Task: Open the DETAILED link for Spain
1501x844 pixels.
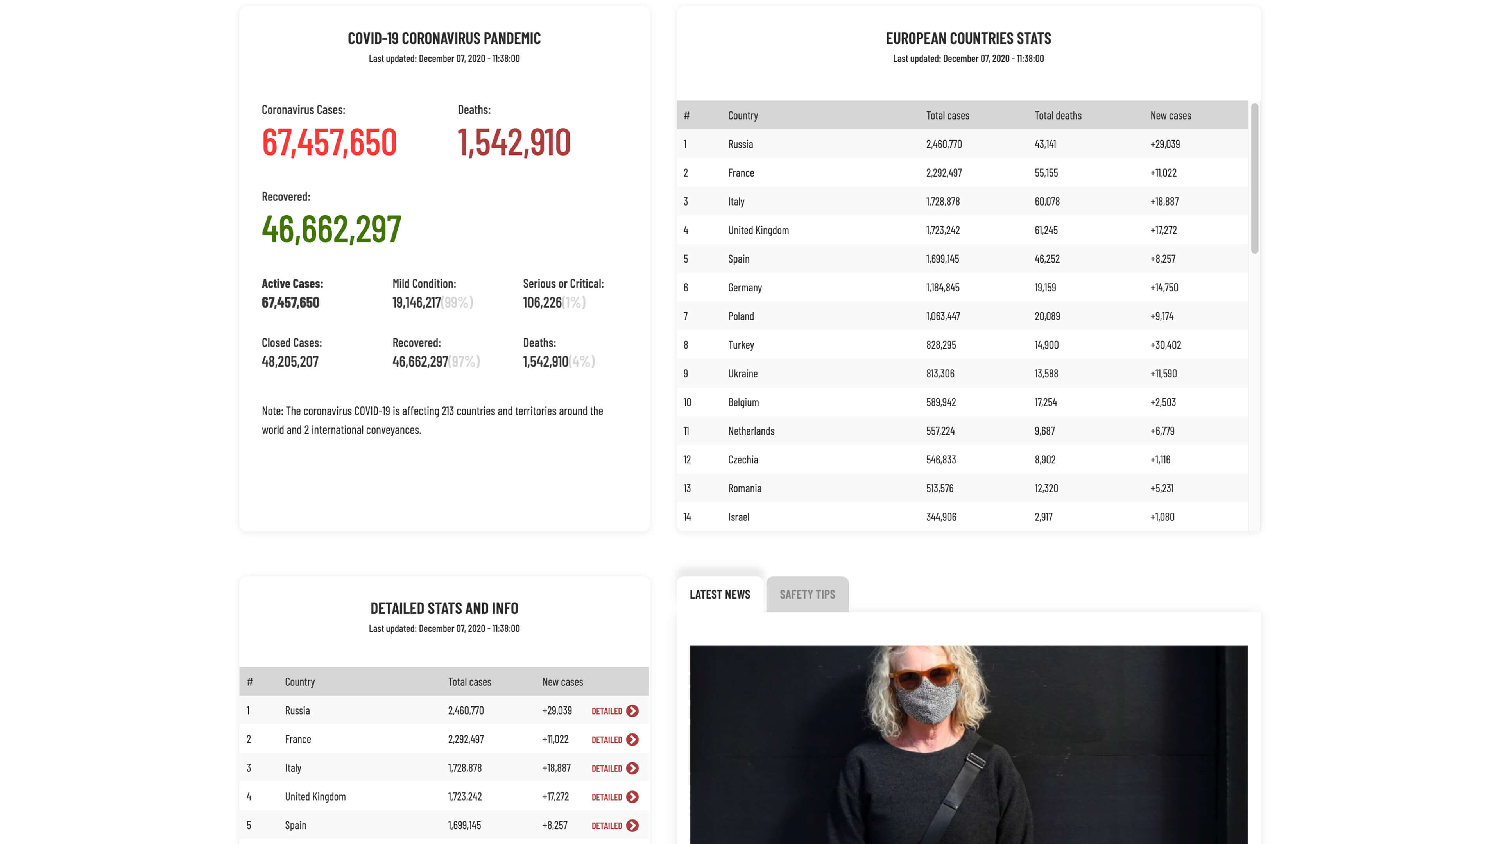Action: point(607,826)
